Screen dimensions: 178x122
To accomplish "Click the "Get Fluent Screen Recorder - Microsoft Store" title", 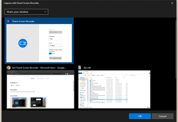I will tap(39, 68).
